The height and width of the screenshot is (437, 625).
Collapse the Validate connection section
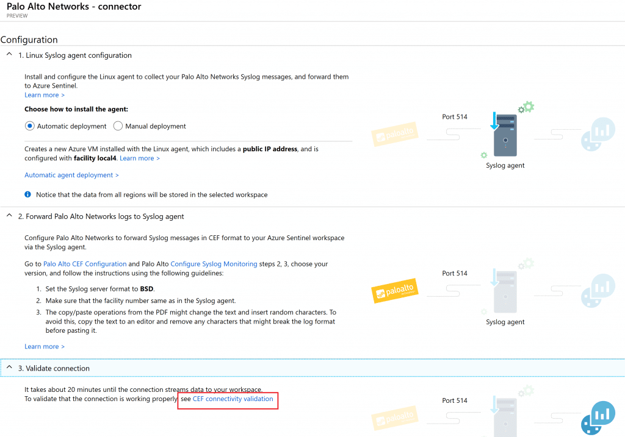coord(9,368)
